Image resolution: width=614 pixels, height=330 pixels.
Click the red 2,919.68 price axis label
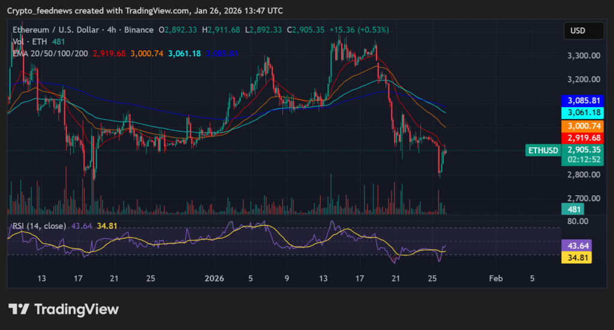pos(582,138)
